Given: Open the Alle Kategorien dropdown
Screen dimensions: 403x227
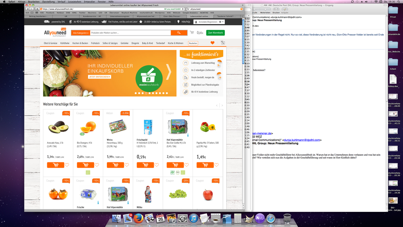Looking at the screenshot, I should point(80,33).
